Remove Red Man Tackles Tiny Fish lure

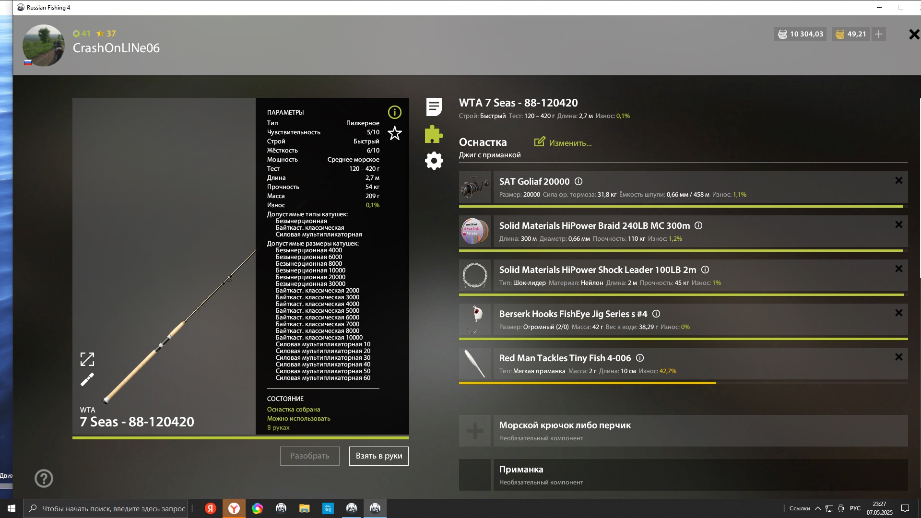[x=898, y=357]
